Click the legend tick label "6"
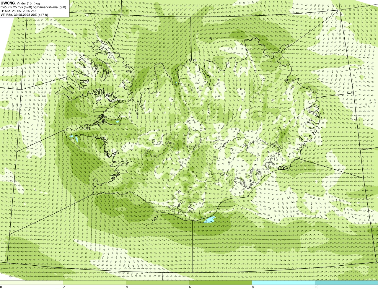 click(x=190, y=287)
